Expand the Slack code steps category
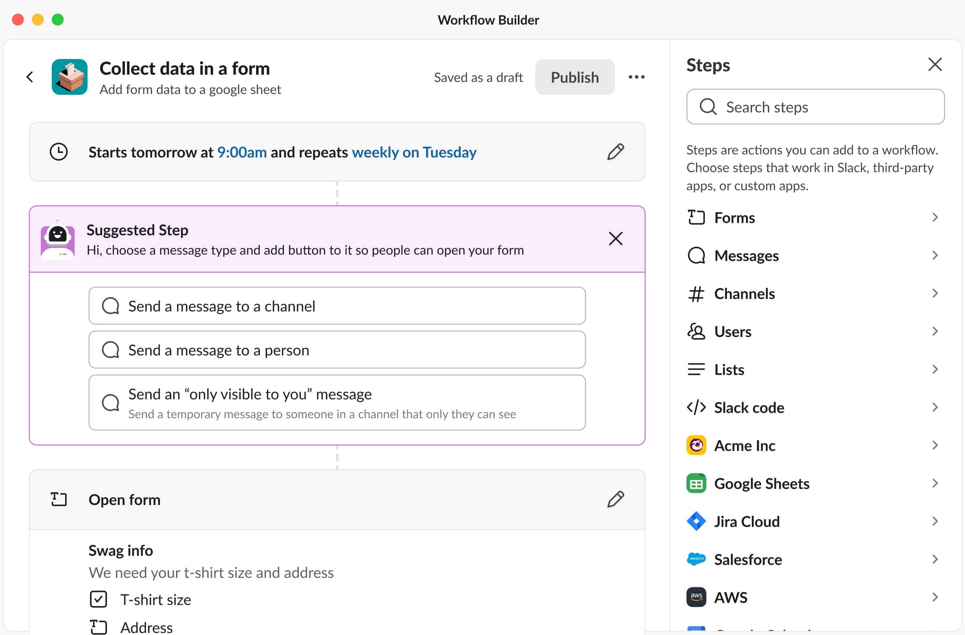 pyautogui.click(x=934, y=407)
